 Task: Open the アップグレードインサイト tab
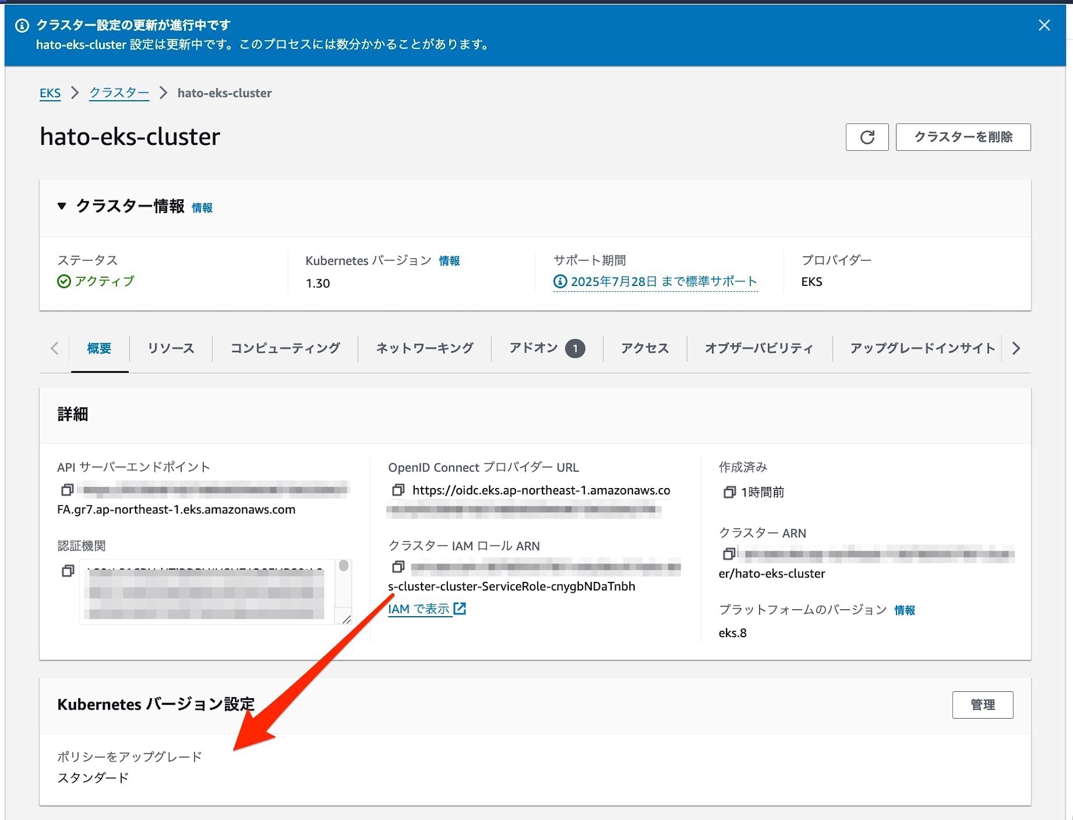click(922, 348)
